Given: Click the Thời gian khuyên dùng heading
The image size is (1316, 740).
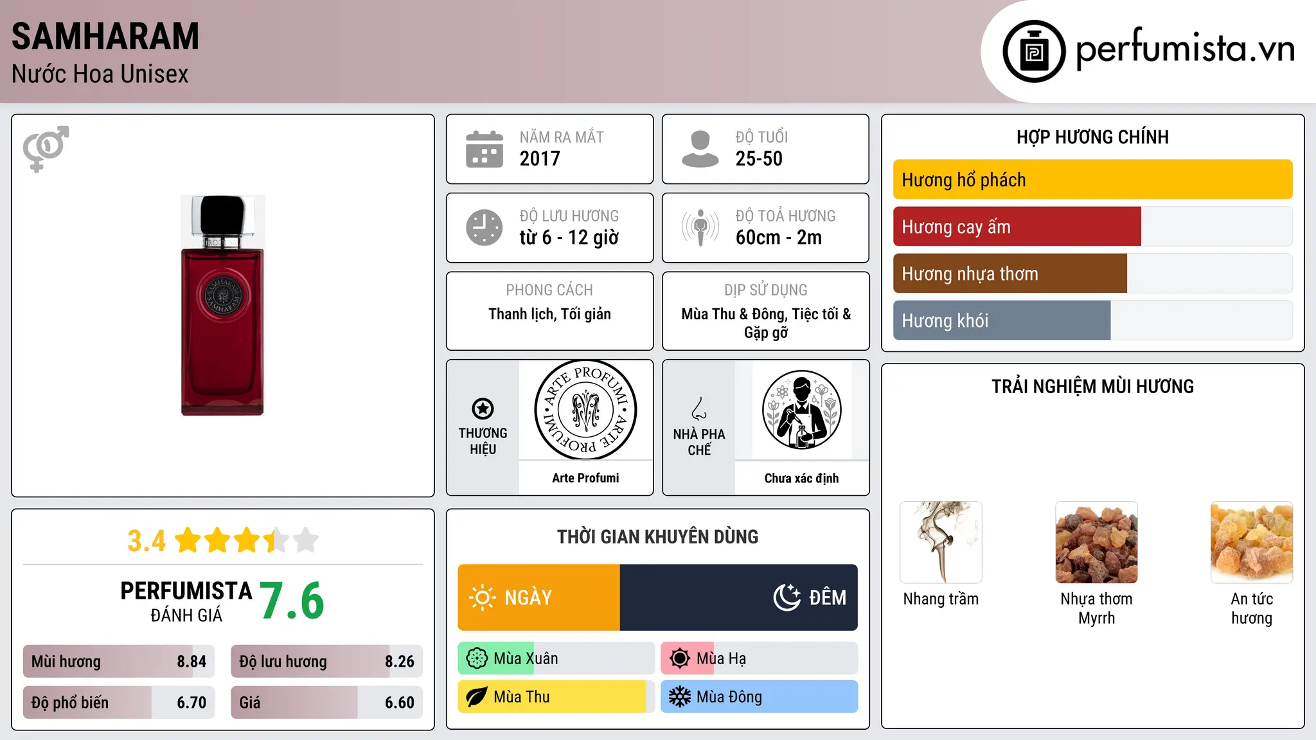Looking at the screenshot, I should pyautogui.click(x=657, y=536).
